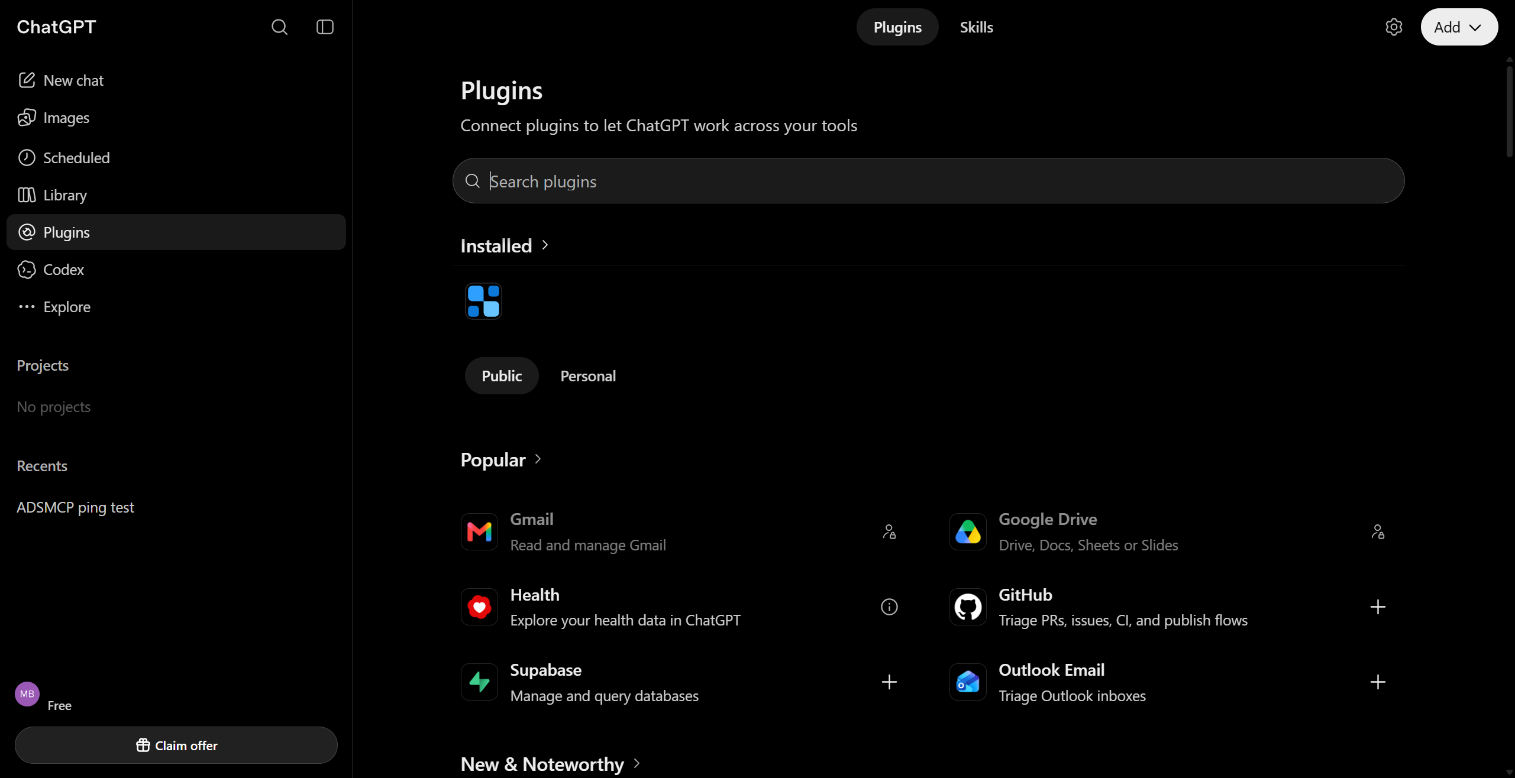Open the Add dropdown button
The width and height of the screenshot is (1515, 778).
pyautogui.click(x=1459, y=27)
